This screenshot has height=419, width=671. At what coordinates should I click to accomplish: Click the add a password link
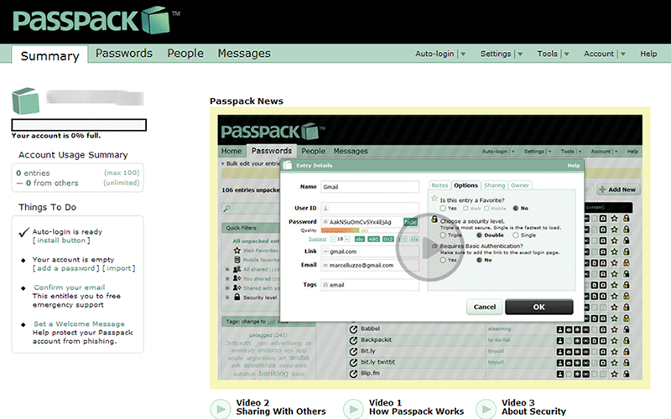click(x=66, y=268)
